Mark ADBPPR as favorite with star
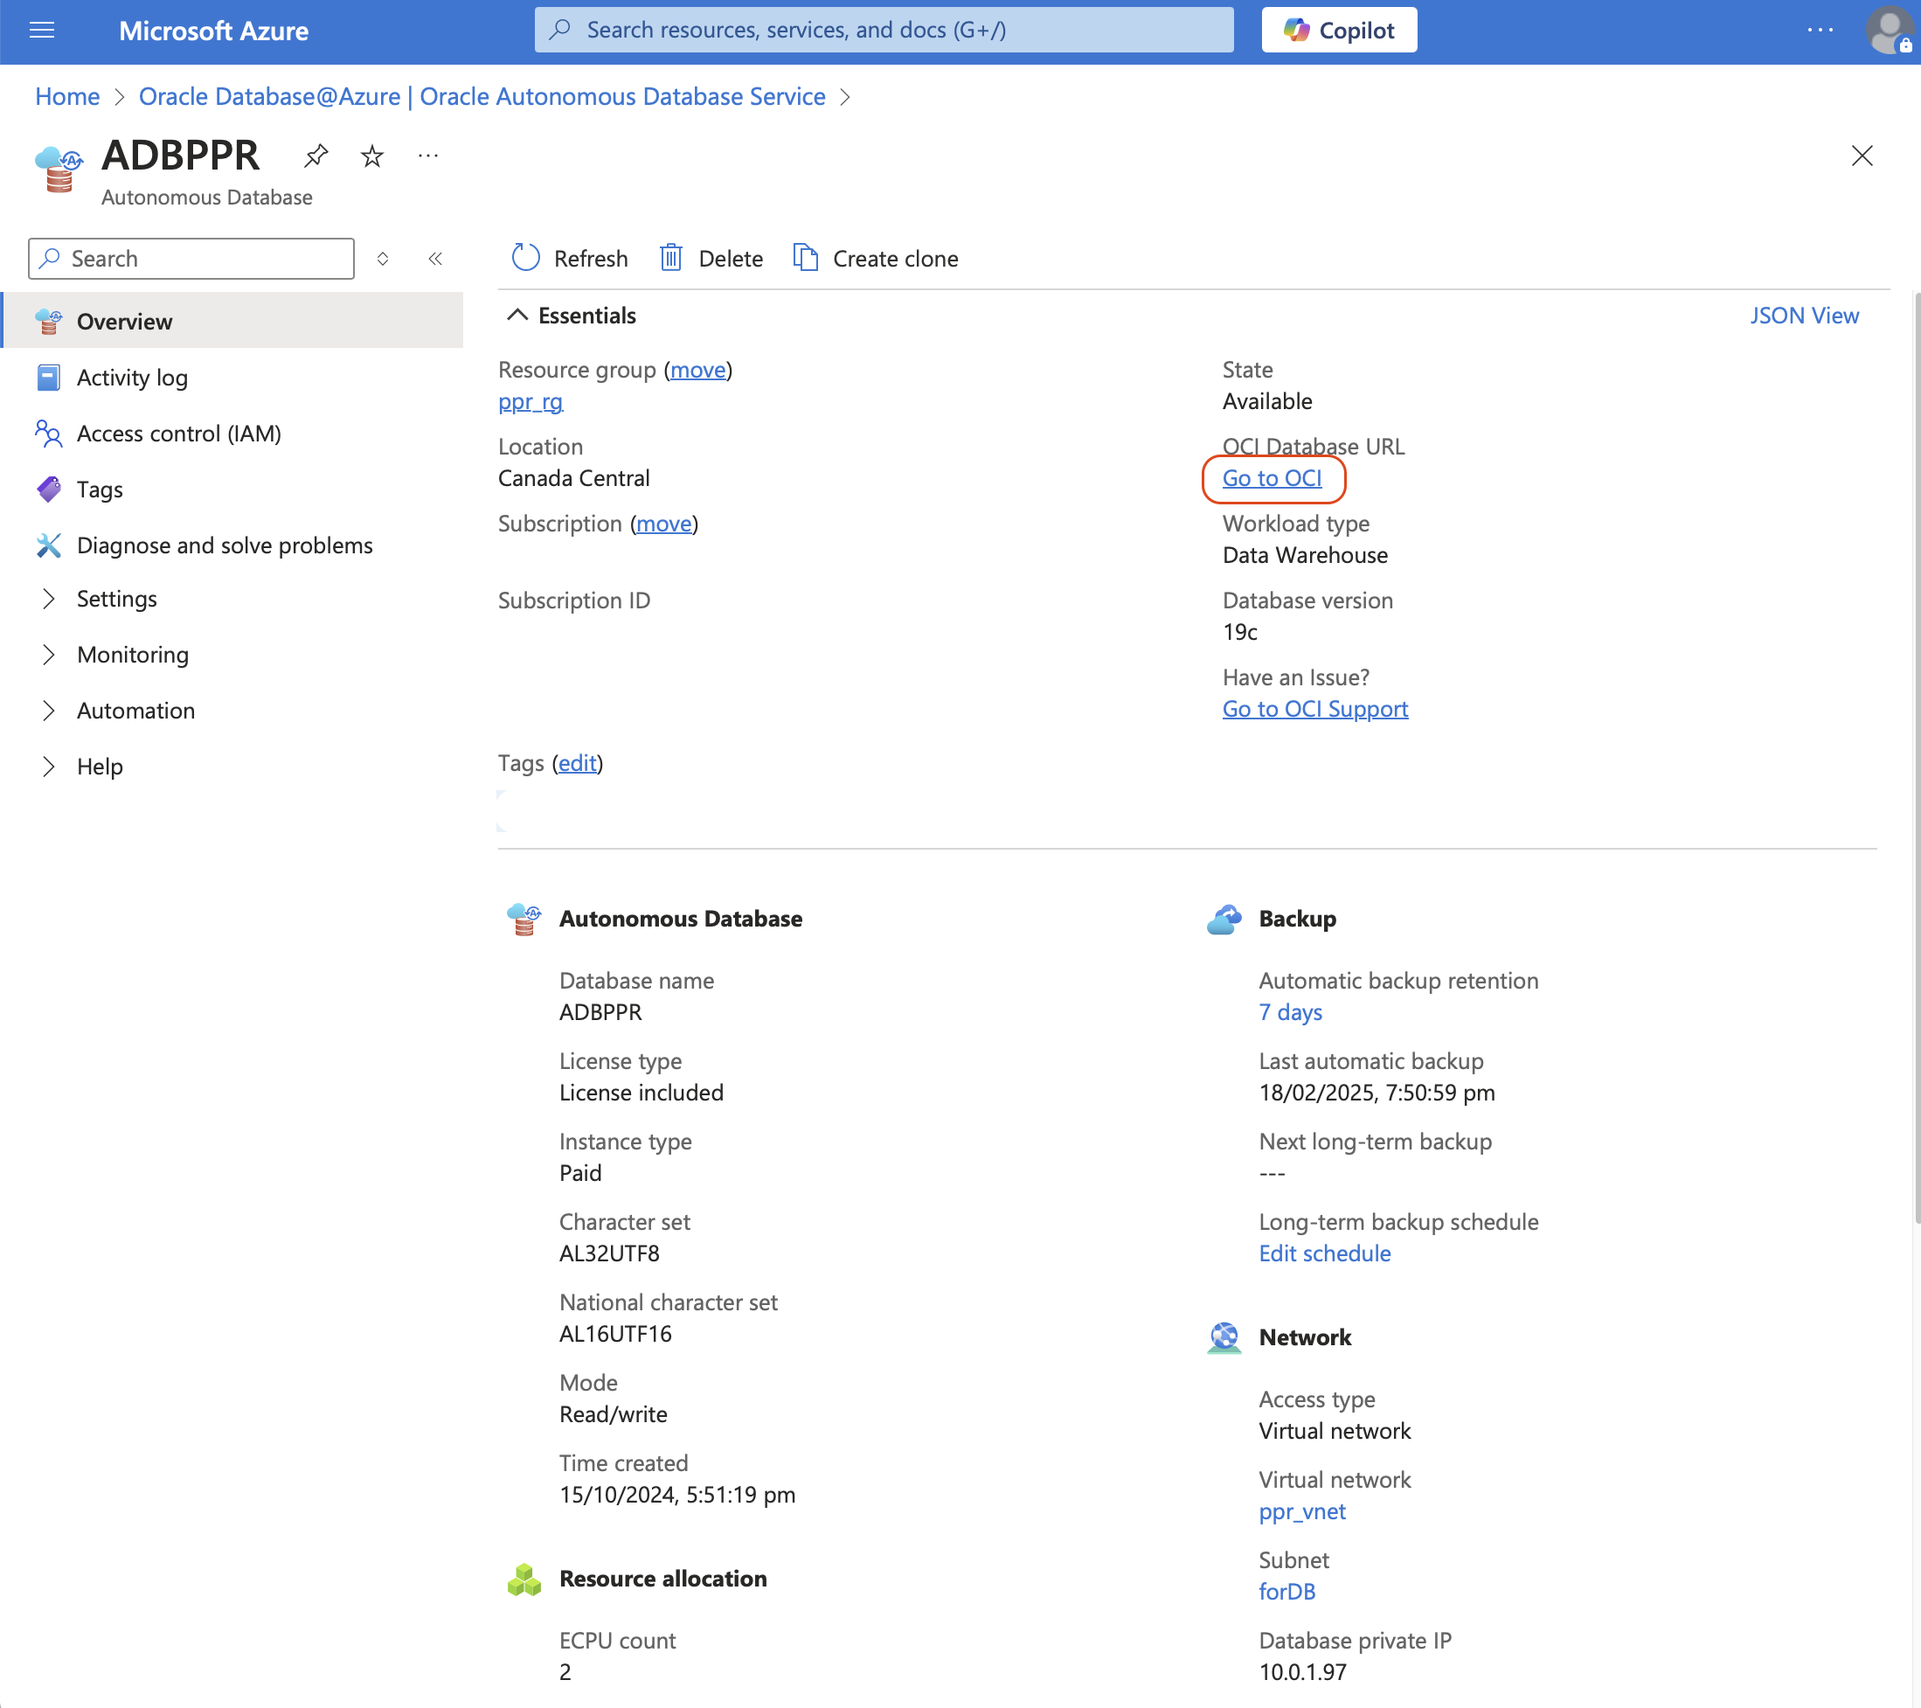Image resolution: width=1921 pixels, height=1708 pixels. (372, 155)
